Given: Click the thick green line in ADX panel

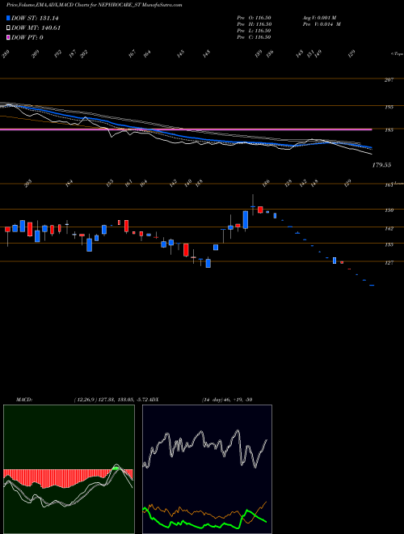Looking at the screenshot, I should point(204,523).
